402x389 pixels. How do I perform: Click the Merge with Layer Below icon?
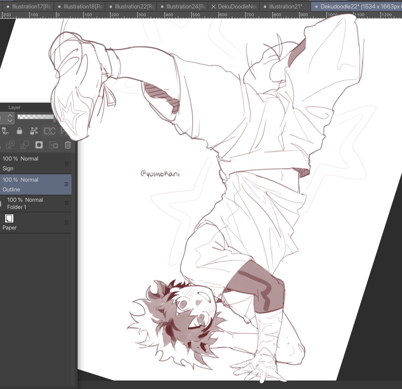(x=24, y=145)
